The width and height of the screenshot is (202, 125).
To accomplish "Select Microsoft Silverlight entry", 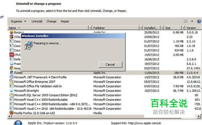I will tap(26, 91).
